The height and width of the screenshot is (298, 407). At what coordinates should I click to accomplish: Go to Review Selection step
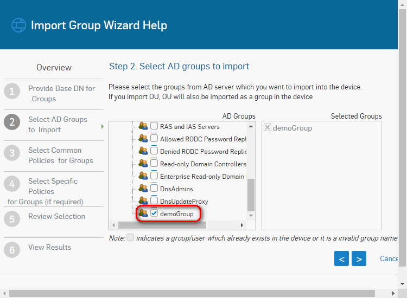tap(56, 216)
